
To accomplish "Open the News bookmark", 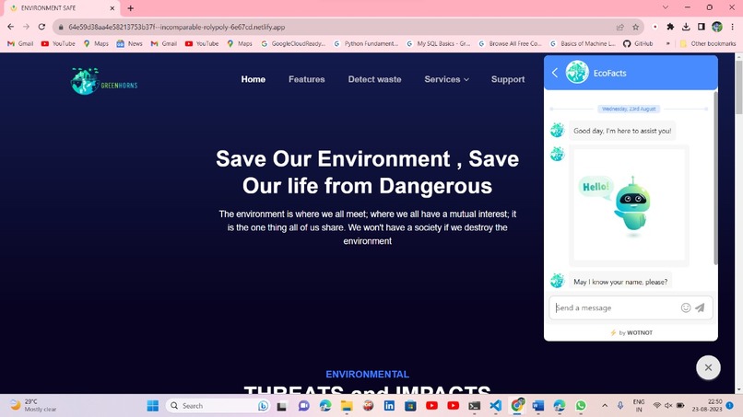I will pyautogui.click(x=129, y=43).
